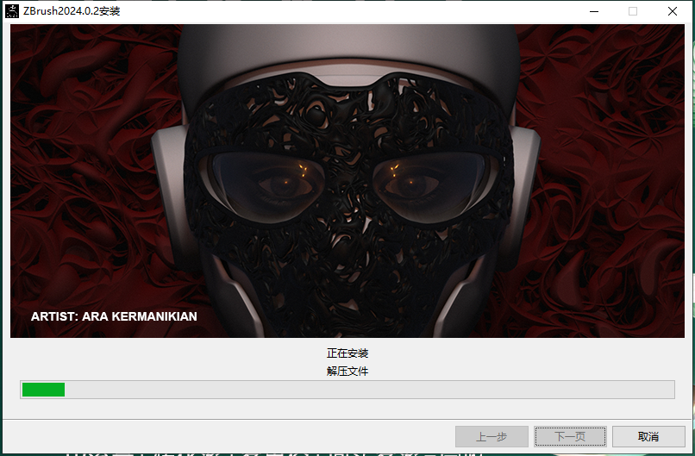Close the ZBrush installer window
Image resolution: width=695 pixels, height=456 pixels.
(673, 11)
